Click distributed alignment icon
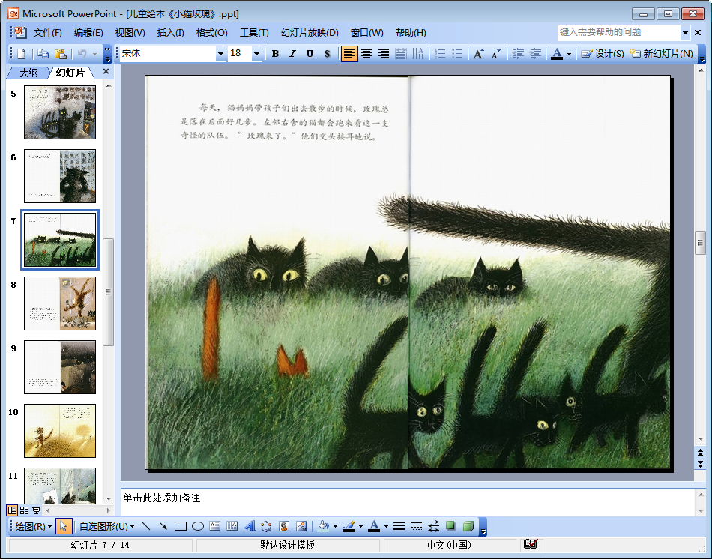The image size is (712, 559). click(x=400, y=54)
